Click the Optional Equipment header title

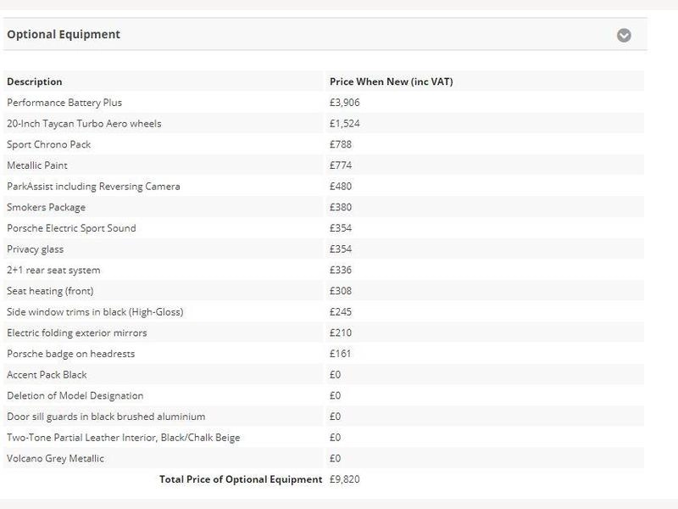64,34
